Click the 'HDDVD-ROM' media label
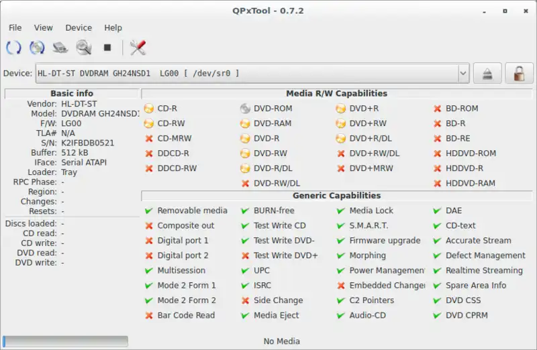The image size is (537, 350). [x=471, y=154]
